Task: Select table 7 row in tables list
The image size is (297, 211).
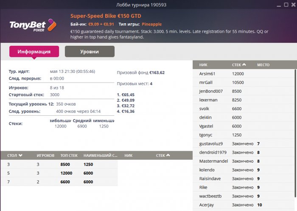Action: point(59,182)
